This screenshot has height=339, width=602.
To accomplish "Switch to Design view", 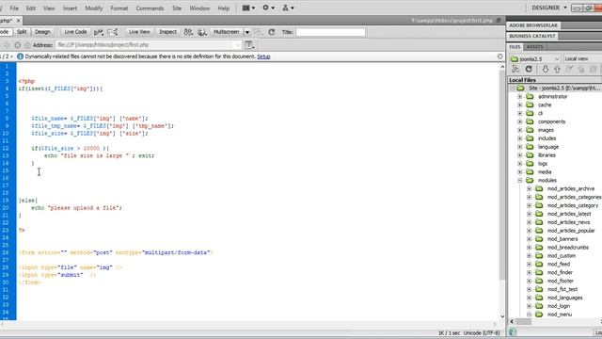I will 42,32.
